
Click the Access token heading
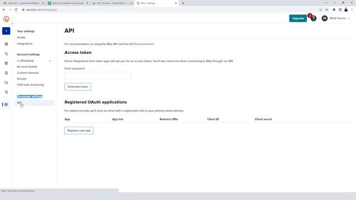tap(78, 52)
